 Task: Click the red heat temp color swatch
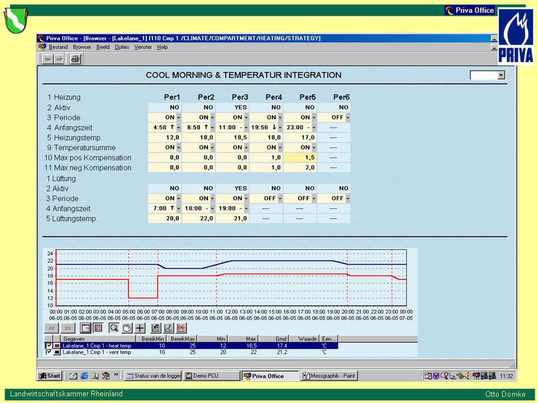coord(57,346)
